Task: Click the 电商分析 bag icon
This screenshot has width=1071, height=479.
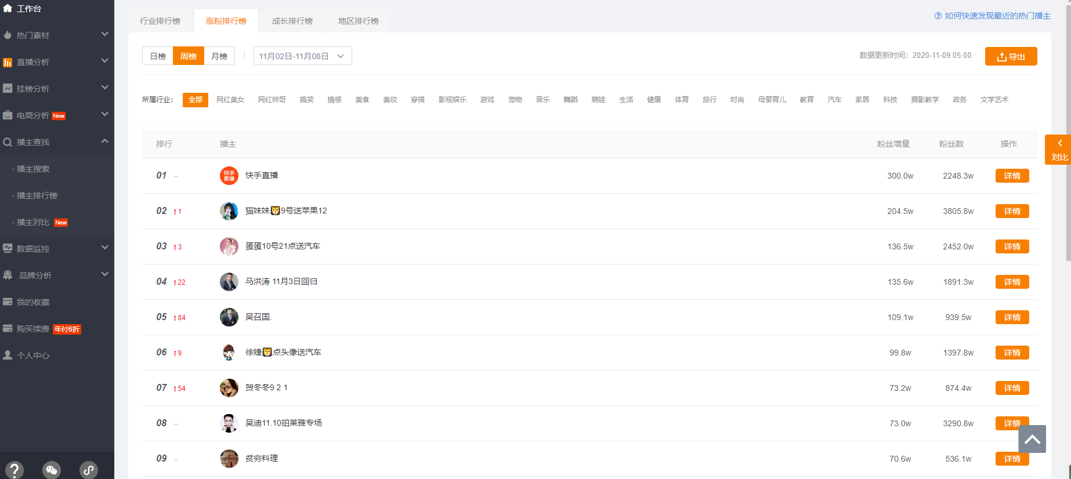Action: 8,115
